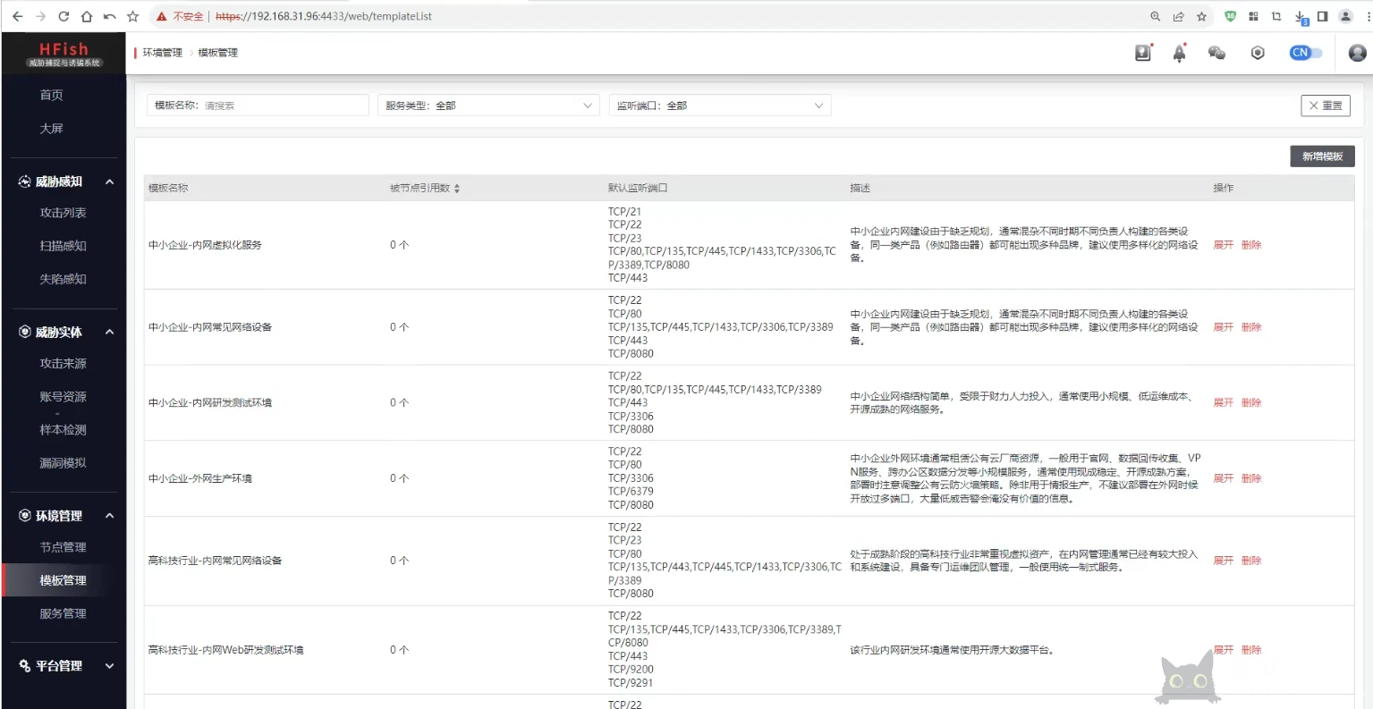Open 节点管理 in the sidebar

pyautogui.click(x=63, y=547)
